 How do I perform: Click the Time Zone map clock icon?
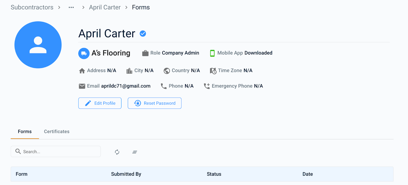pos(213,71)
